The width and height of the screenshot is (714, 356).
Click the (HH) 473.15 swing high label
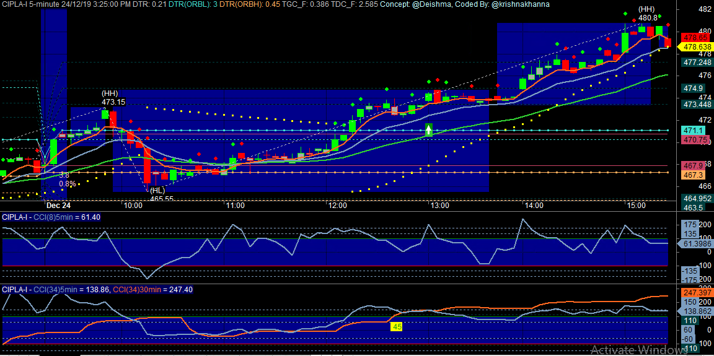[x=113, y=98]
